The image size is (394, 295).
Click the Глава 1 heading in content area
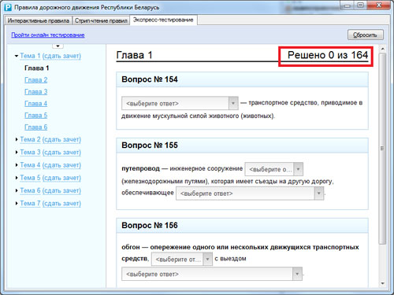(134, 55)
